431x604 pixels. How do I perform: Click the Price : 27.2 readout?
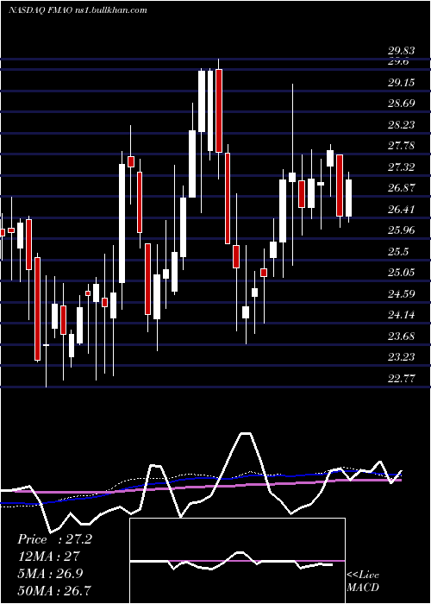[x=54, y=539]
